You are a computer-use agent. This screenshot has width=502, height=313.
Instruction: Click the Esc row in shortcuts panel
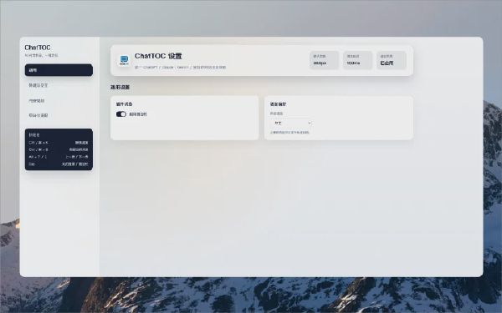[x=59, y=164]
